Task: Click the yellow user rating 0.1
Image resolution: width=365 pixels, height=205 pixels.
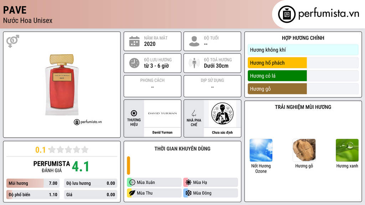Action: pos(41,150)
